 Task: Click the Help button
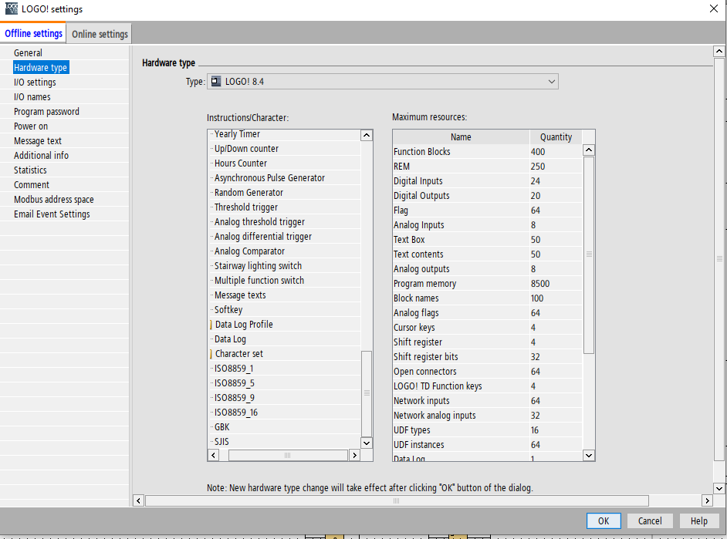(x=698, y=520)
